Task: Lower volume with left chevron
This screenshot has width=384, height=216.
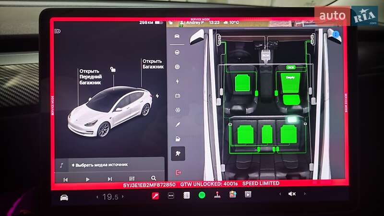Action: tap(280, 194)
